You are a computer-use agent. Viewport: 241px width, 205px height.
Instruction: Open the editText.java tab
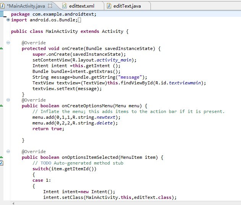click(127, 6)
